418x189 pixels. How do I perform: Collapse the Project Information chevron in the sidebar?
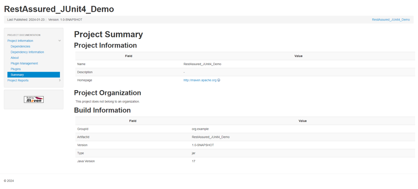pyautogui.click(x=60, y=41)
